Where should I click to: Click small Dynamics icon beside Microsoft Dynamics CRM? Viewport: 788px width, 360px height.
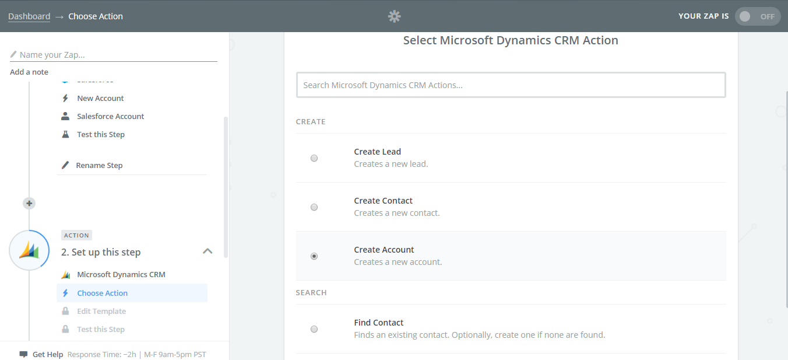click(65, 274)
